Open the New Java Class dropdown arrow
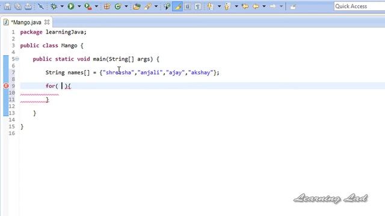Screen dimensions: 385x216 [x=126, y=7]
